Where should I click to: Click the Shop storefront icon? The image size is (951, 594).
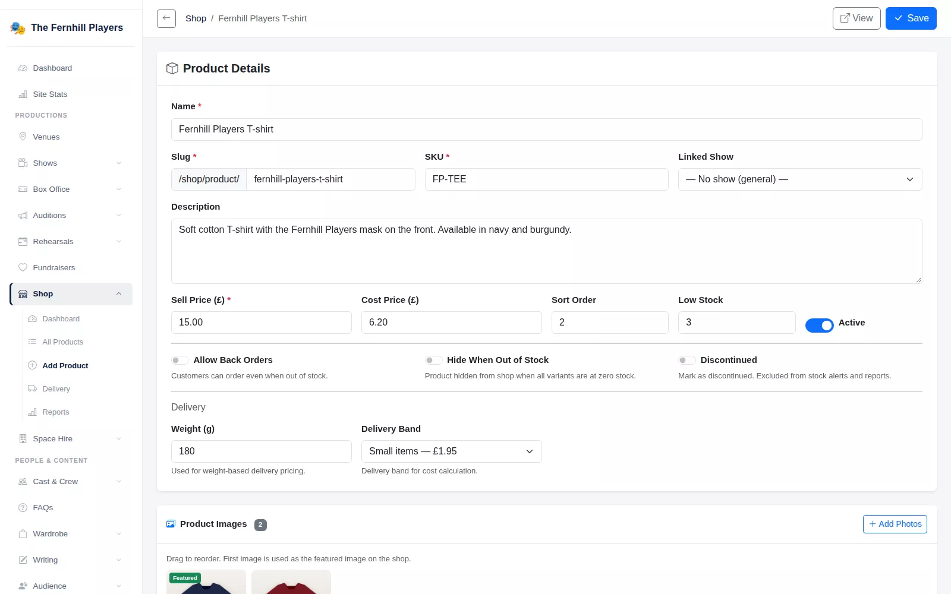pyautogui.click(x=23, y=294)
